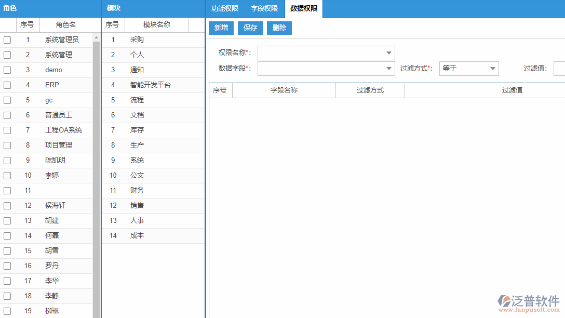Click the 新增 button
565x318 pixels.
click(221, 28)
